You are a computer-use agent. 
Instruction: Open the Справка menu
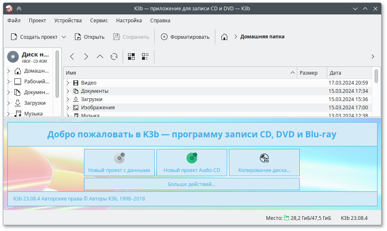click(x=160, y=21)
